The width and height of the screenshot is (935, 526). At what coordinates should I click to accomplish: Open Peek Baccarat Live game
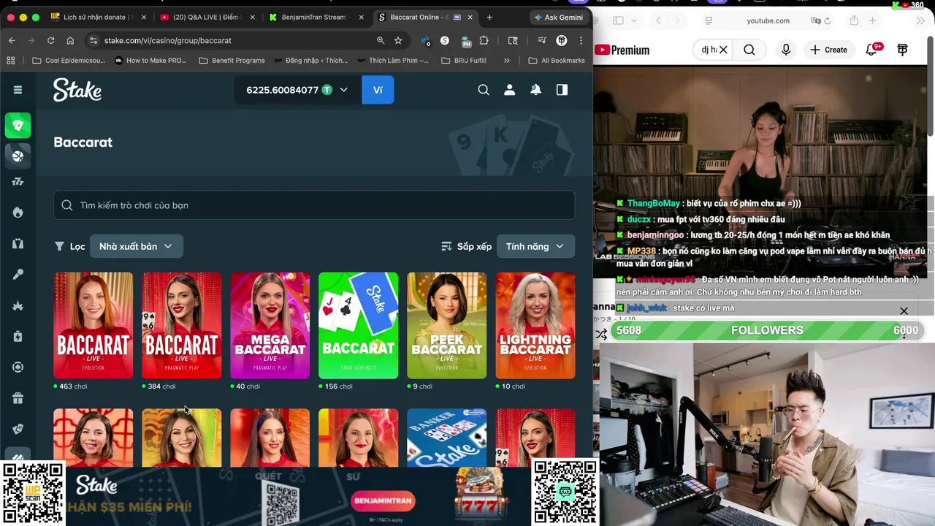click(x=447, y=326)
